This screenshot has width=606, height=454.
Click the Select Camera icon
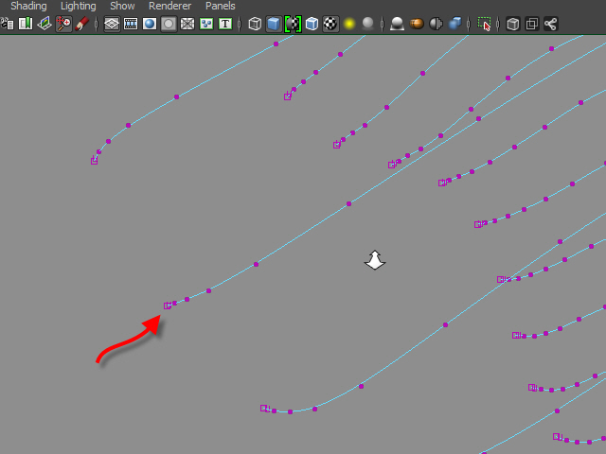pos(8,24)
